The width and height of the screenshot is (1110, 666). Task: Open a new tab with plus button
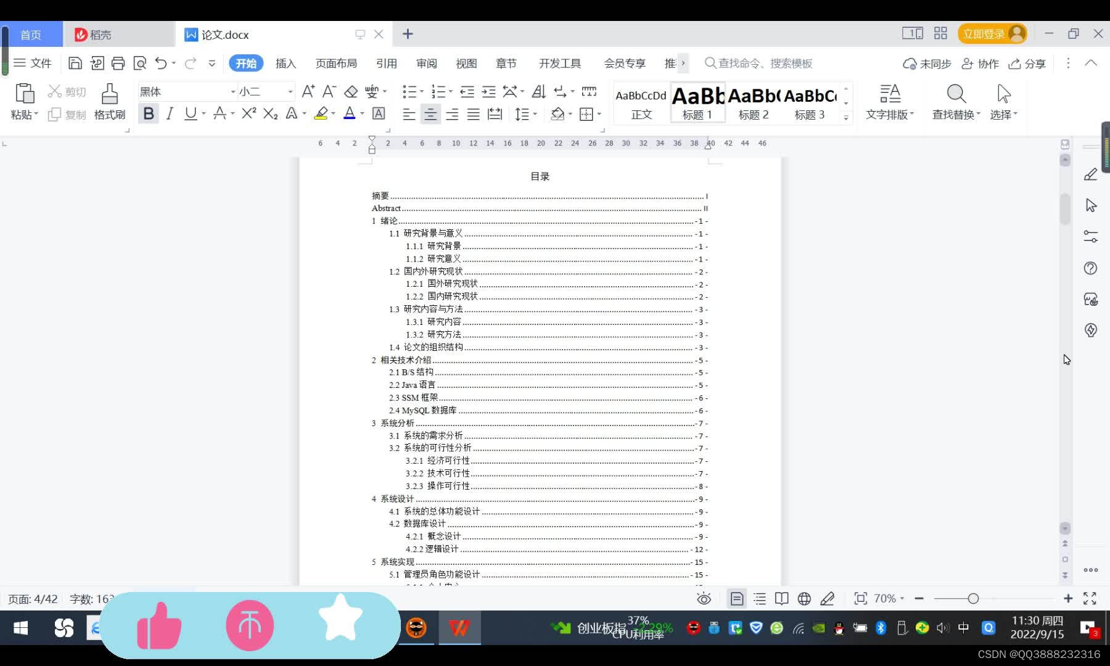408,34
